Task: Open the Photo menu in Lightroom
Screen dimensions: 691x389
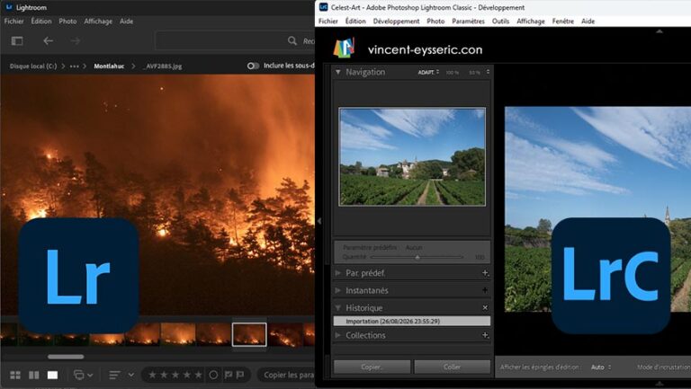Action: 67,22
